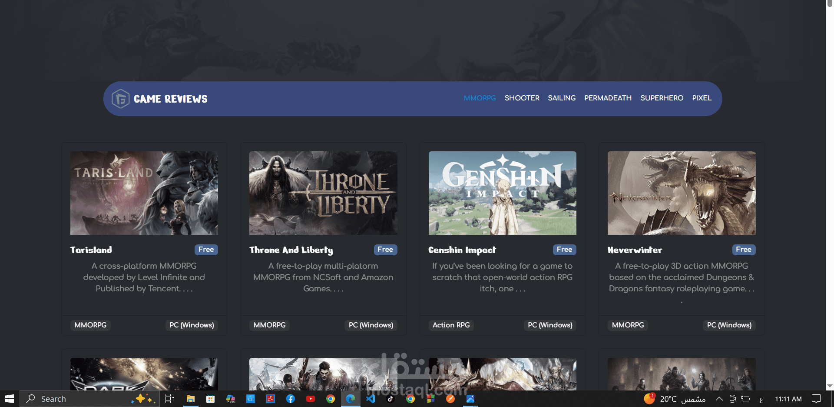
Task: Click the Free badge on Genshin Impact
Action: (x=565, y=250)
